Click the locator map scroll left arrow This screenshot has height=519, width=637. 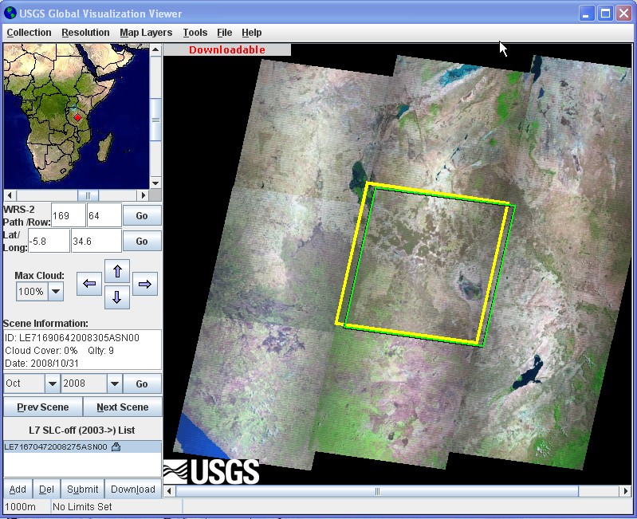click(10, 195)
